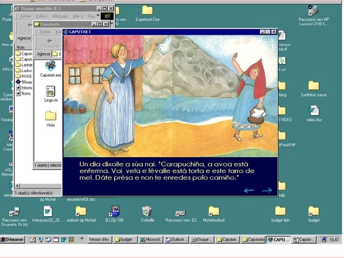Open the outlook-zip Michel folder shortcut
Screen dimensions: 344x258
pyautogui.click(x=81, y=214)
